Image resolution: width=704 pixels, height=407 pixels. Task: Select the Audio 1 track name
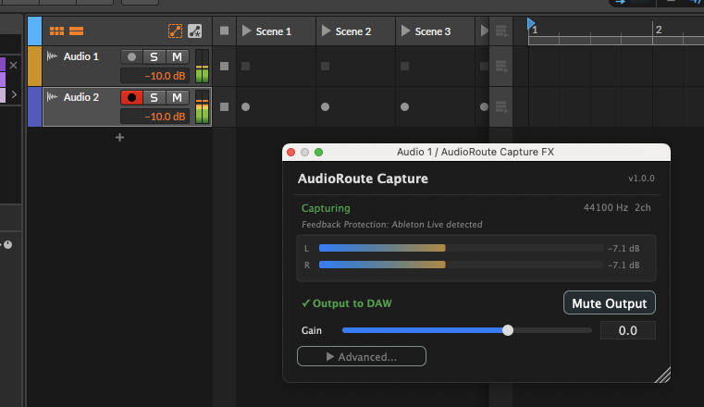(80, 56)
